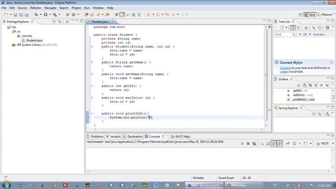336x189 pixels.
Task: Click Pin Console icon in Console toolbar
Action: (x=288, y=143)
